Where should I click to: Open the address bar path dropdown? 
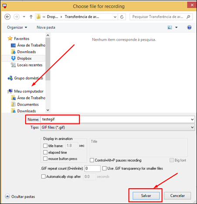coord(115,17)
